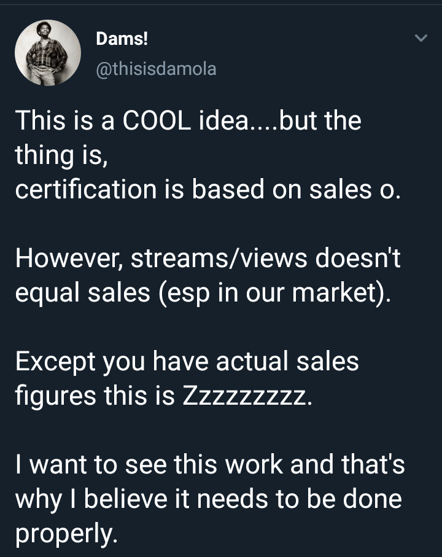The image size is (442, 557).
Task: Click the line 'thing is,'
Action: coord(61,155)
